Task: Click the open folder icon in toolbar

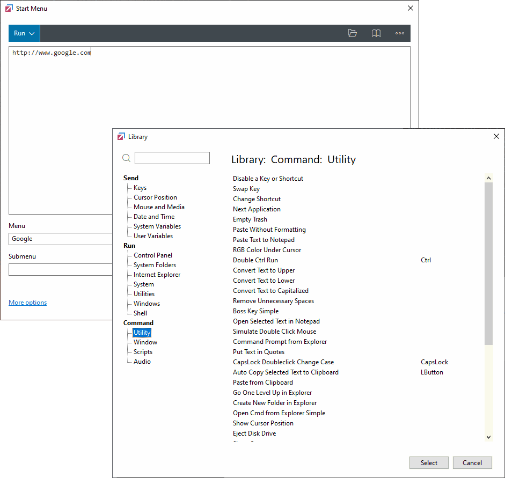Action: (x=353, y=33)
